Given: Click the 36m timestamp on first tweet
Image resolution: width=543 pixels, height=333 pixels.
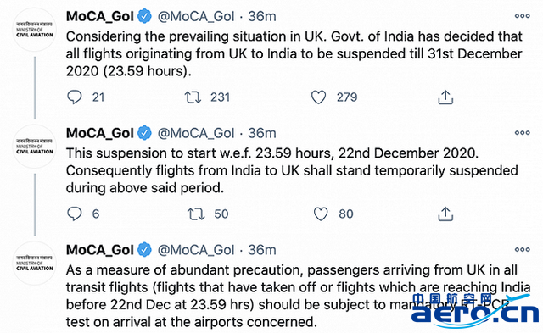Looking at the screenshot, I should click(262, 16).
